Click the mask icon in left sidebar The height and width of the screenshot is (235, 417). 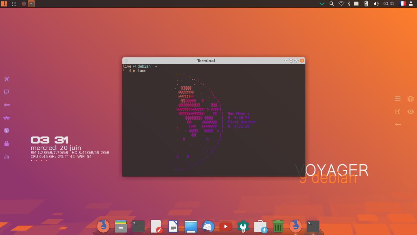click(6, 118)
